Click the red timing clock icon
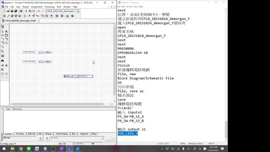The width and height of the screenshot is (270, 152). coord(47,16)
